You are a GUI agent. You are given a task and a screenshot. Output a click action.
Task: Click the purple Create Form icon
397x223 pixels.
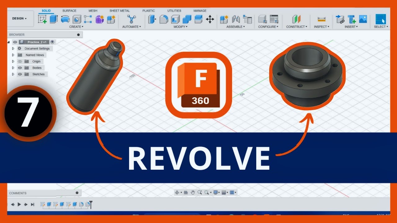[x=100, y=20]
